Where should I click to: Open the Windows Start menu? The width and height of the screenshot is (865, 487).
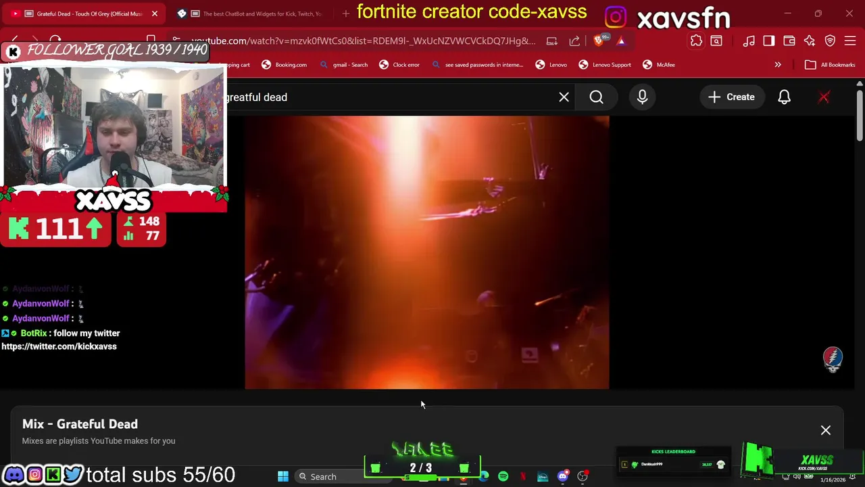[283, 477]
